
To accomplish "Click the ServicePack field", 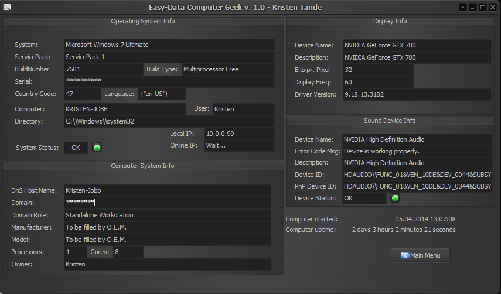I will click(x=169, y=57).
